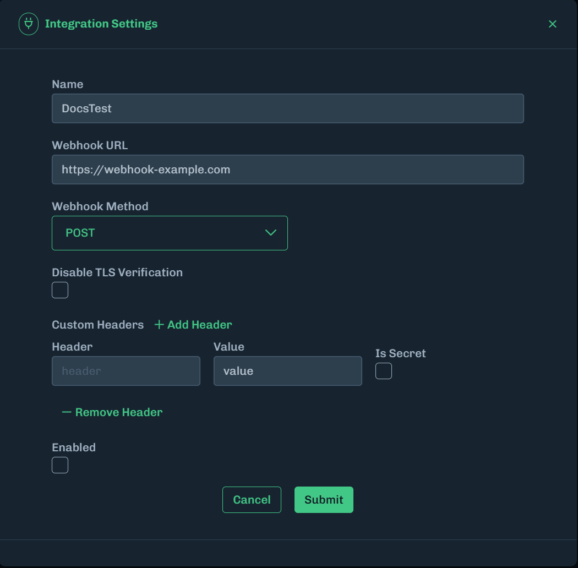Toggle the Disable TLS Verification checkbox
This screenshot has width=578, height=568.
(x=60, y=290)
